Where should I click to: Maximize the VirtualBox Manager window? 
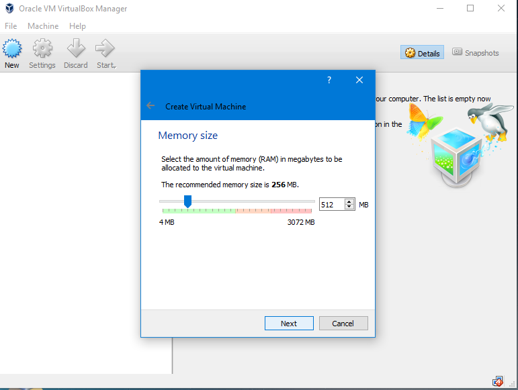470,8
